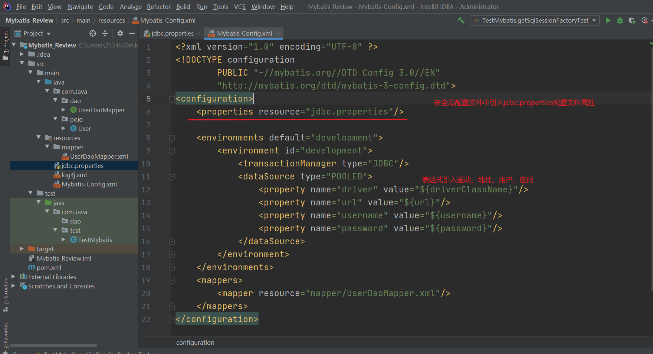Open the File menu
Viewport: 653px width, 354px height.
(21, 7)
